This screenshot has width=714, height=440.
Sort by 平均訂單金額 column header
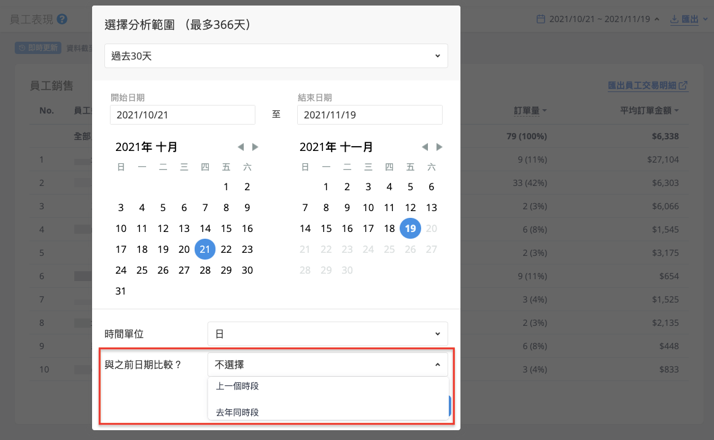pyautogui.click(x=650, y=110)
